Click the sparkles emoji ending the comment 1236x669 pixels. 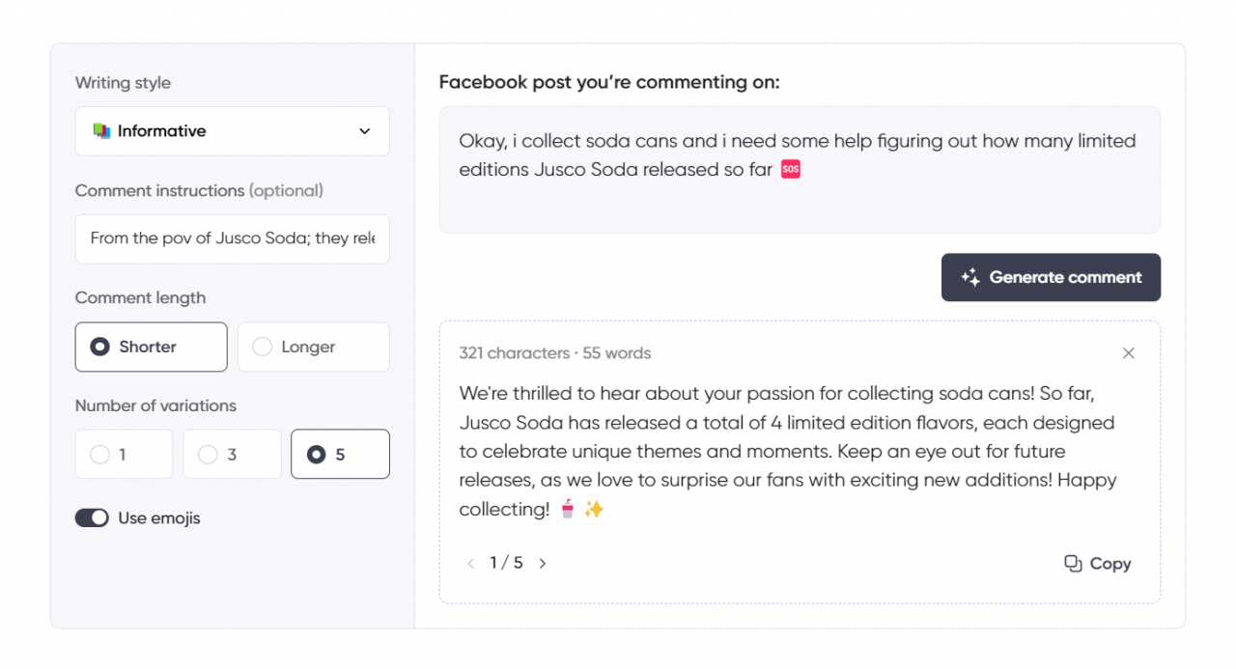click(x=594, y=509)
